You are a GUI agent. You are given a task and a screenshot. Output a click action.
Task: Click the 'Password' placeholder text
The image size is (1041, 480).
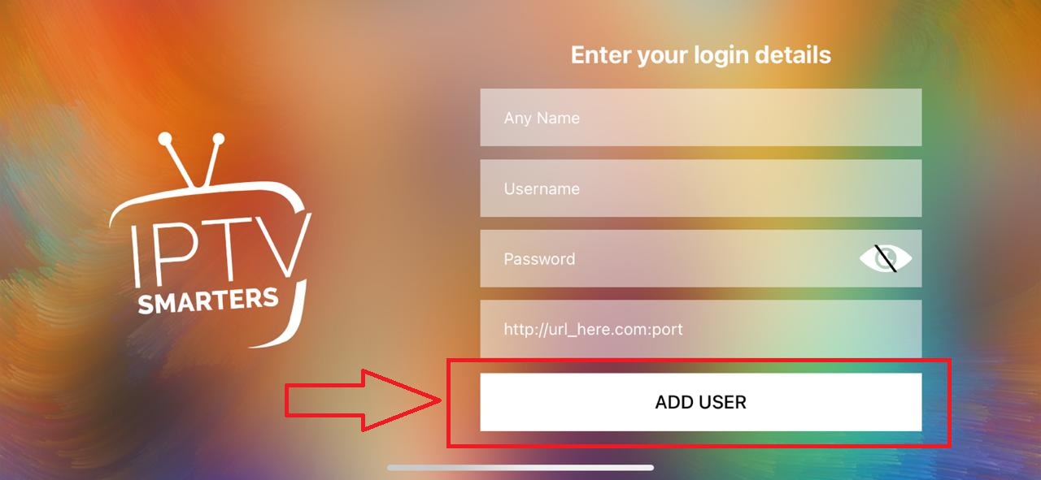coord(539,259)
